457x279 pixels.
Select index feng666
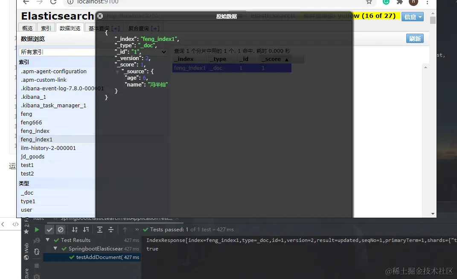[32, 123]
